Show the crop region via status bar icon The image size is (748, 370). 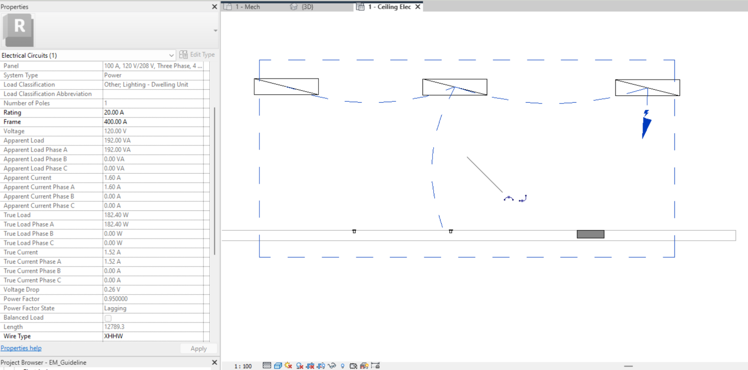pos(321,365)
